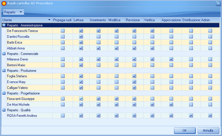The height and width of the screenshot is (136, 222).
Task: Enable Approvazione for De Franceschi Teresa
Action: [x=171, y=31]
